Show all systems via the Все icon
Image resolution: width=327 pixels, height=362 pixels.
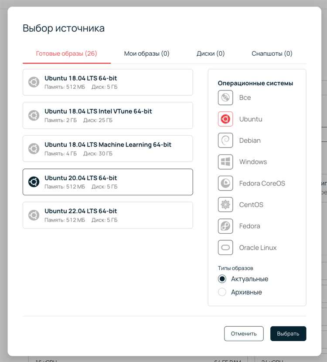(225, 97)
